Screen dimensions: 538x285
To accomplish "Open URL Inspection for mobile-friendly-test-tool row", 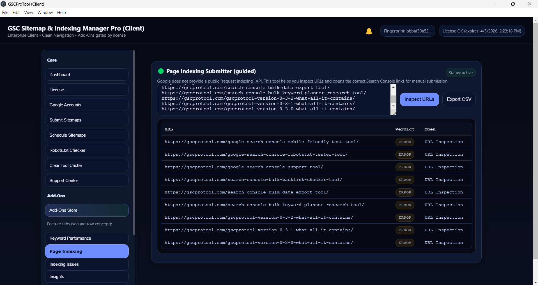I will [x=443, y=142].
